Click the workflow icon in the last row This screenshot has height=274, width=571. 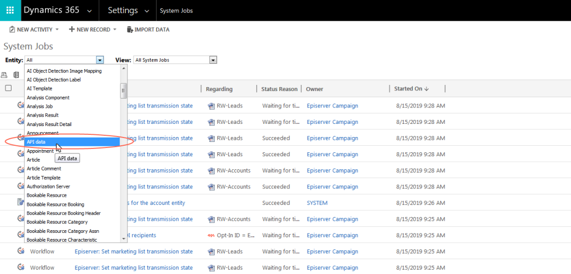(x=21, y=267)
